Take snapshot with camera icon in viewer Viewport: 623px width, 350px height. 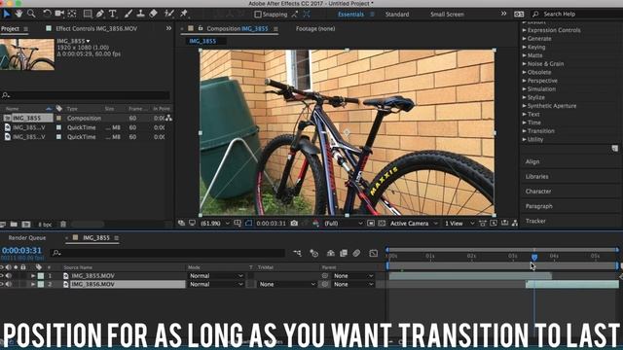(x=294, y=223)
